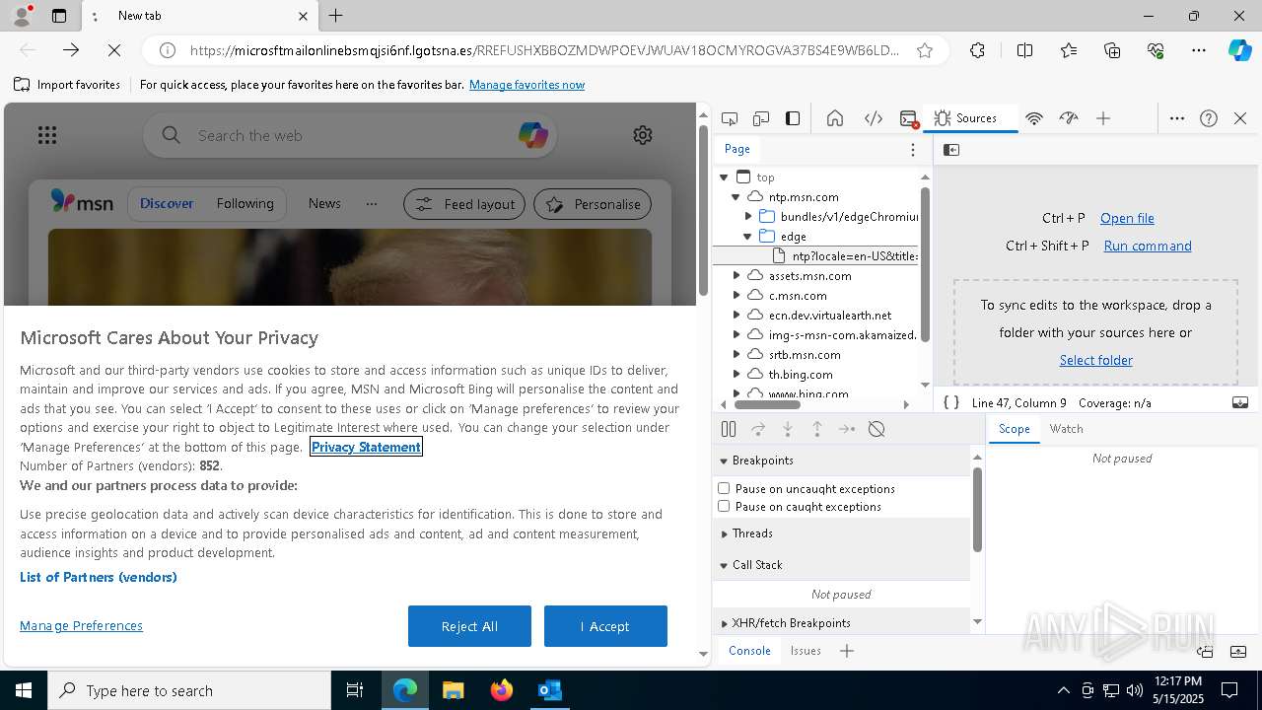Click the Step debugger button
Viewport: 1262px width, 710px height.
click(847, 429)
